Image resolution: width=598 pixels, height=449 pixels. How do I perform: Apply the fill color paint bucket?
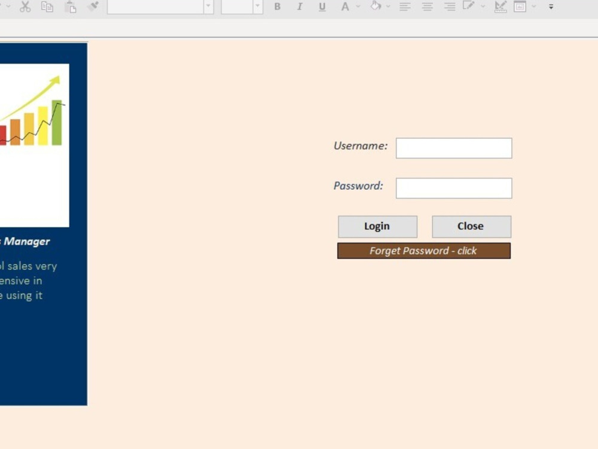click(x=376, y=6)
